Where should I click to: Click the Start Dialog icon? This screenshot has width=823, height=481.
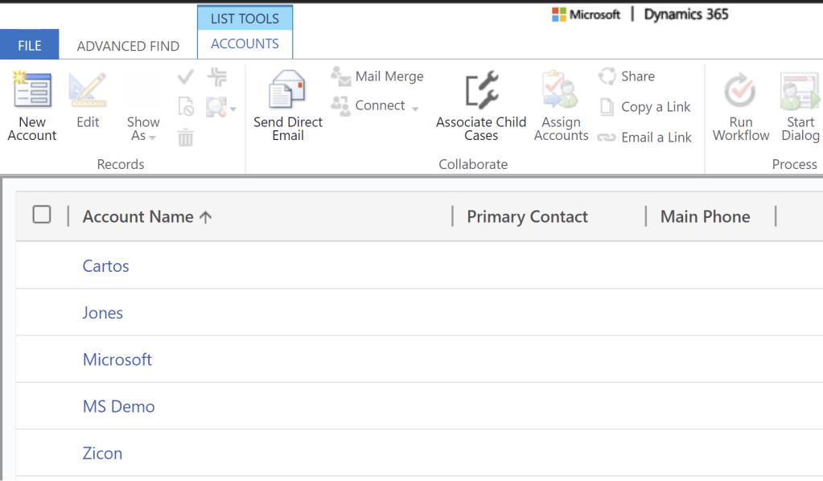coord(800,91)
